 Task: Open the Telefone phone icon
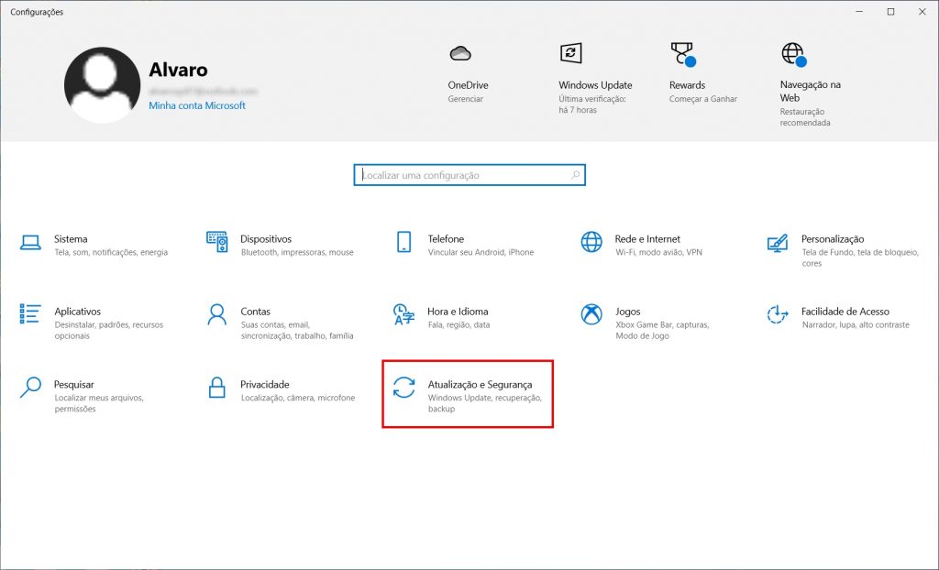click(403, 243)
